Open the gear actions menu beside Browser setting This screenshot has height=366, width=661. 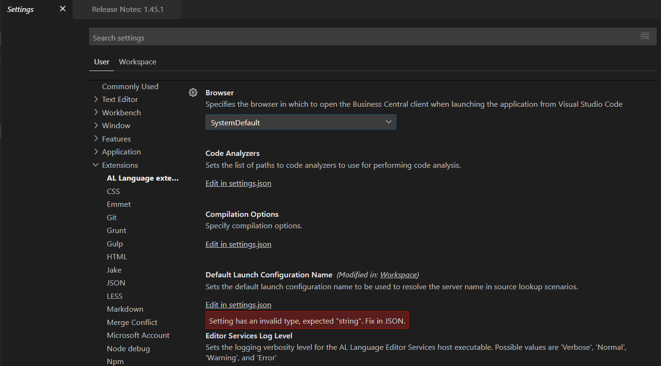[193, 92]
